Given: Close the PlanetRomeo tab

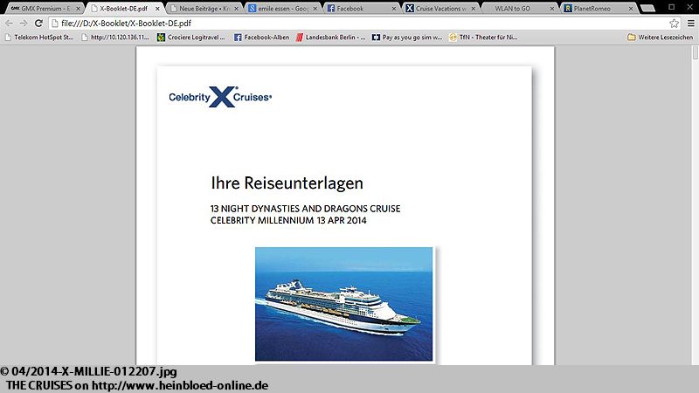Looking at the screenshot, I should (631, 9).
